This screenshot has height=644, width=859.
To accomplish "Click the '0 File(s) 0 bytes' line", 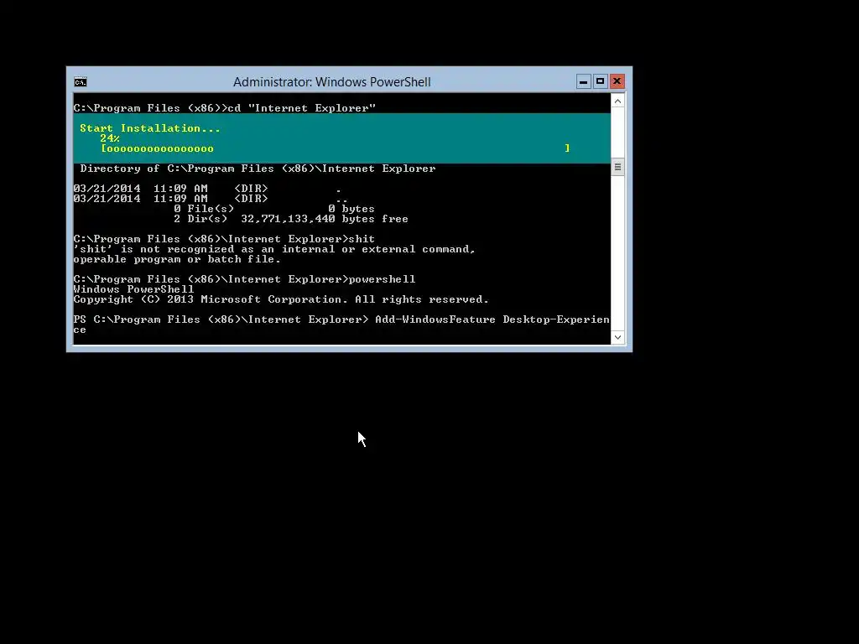I will point(274,209).
